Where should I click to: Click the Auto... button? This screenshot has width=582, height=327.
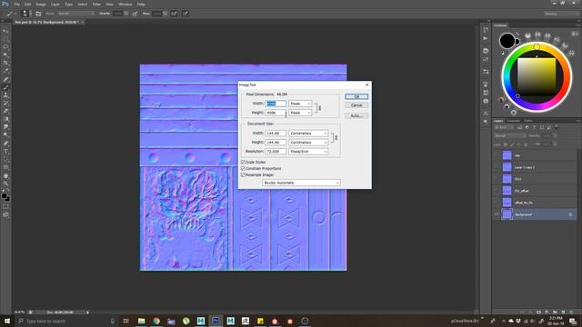(356, 115)
